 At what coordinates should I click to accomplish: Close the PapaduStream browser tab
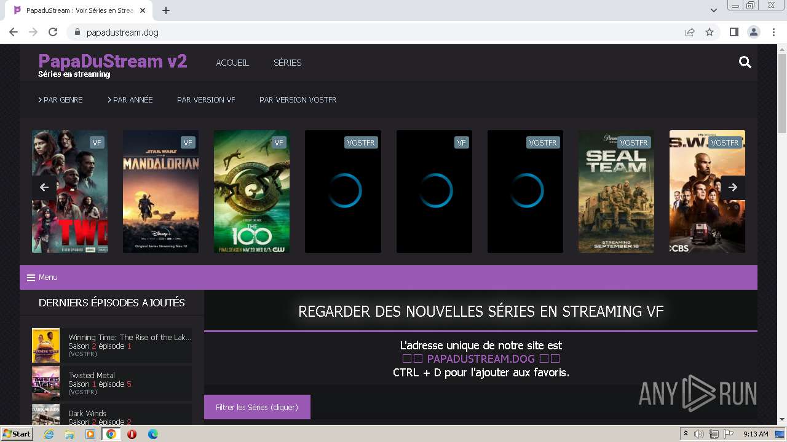coord(142,10)
